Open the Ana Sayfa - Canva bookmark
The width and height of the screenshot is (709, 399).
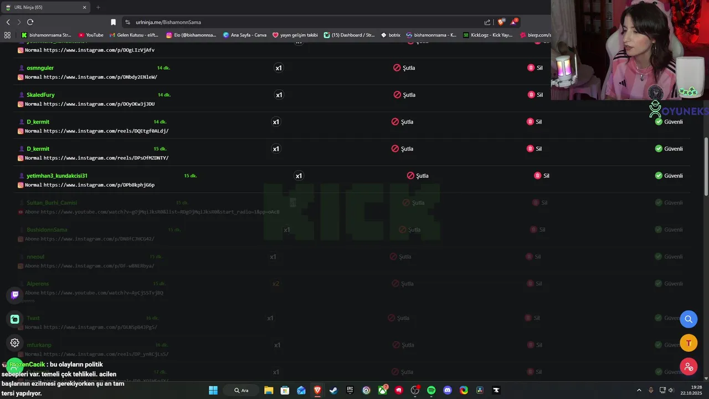245,35
